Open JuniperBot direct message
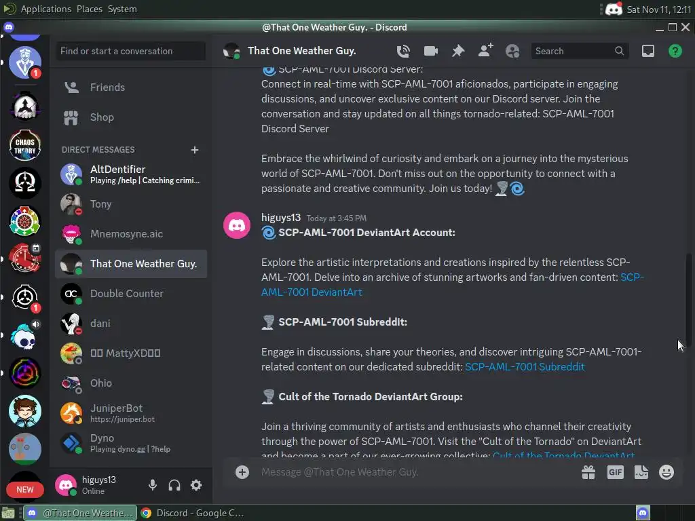 (x=131, y=413)
